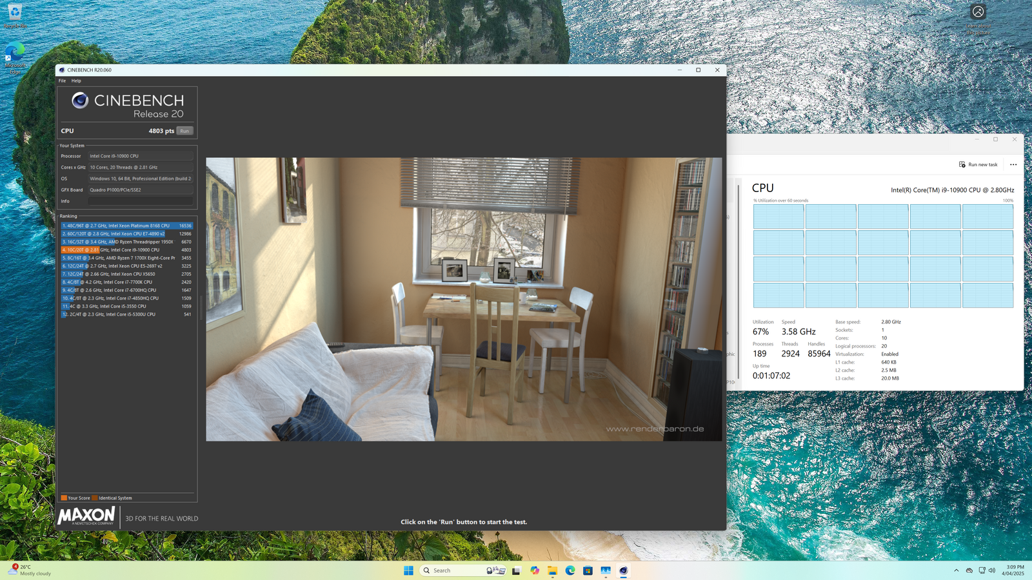Click the Info input field

click(141, 201)
